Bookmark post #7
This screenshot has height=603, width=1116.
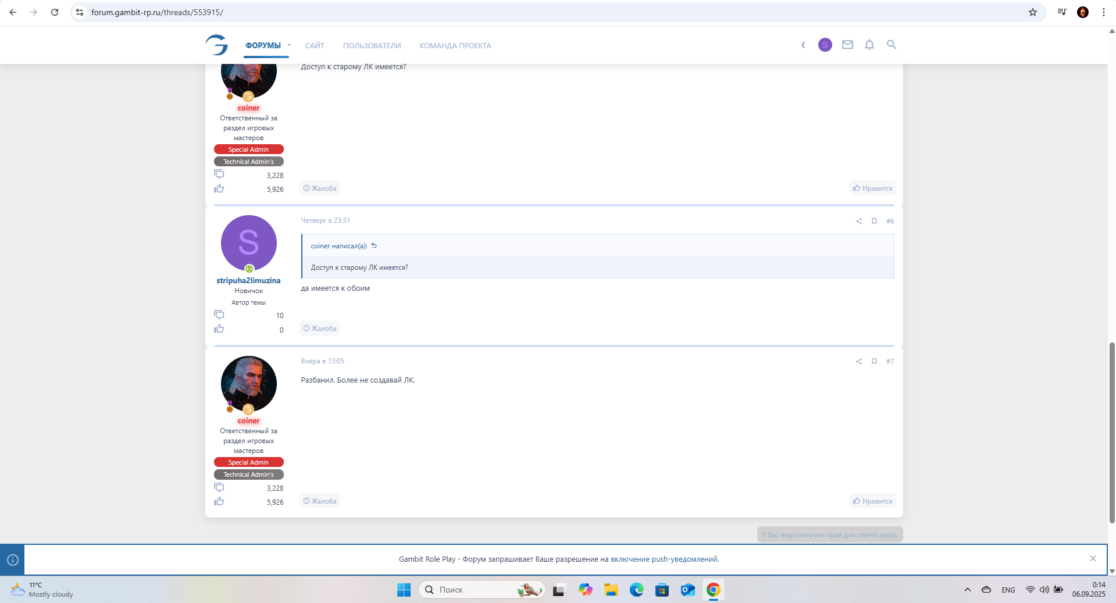point(874,361)
